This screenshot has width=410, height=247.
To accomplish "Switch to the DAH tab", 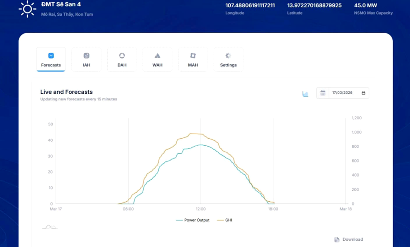I will pyautogui.click(x=122, y=59).
